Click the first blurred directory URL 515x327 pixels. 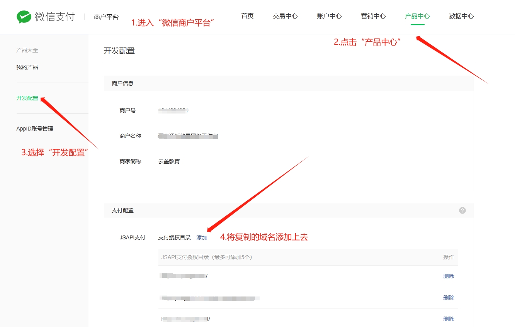click(x=184, y=276)
